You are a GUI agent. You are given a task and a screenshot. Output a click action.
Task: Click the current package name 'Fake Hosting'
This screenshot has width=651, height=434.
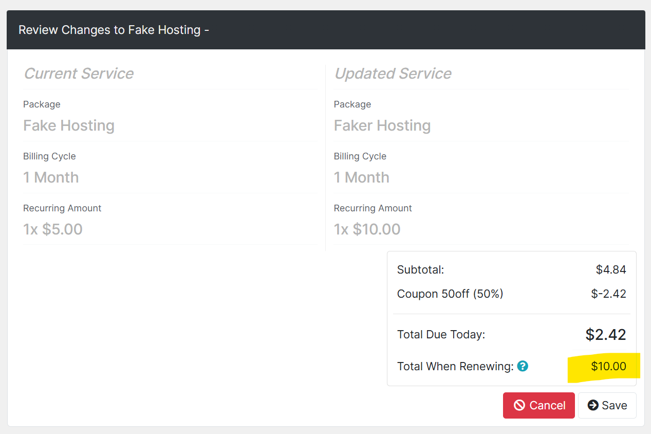click(69, 125)
